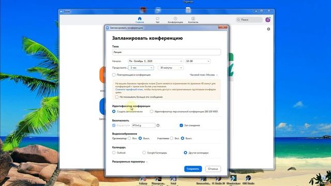Click the Отмена button

(213, 169)
